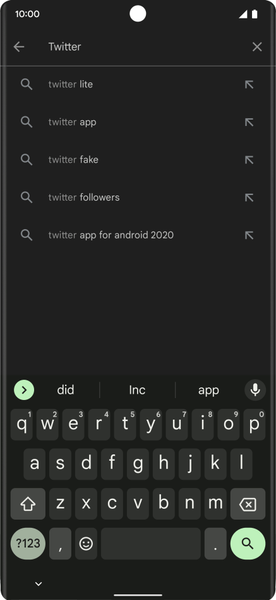Choose the "did" word suggestion
The width and height of the screenshot is (276, 600).
[x=66, y=390]
